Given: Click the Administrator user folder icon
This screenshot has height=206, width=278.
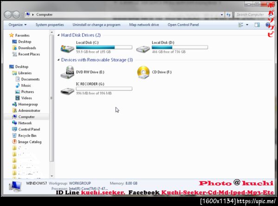Looking at the screenshot, I should pos(14,110).
